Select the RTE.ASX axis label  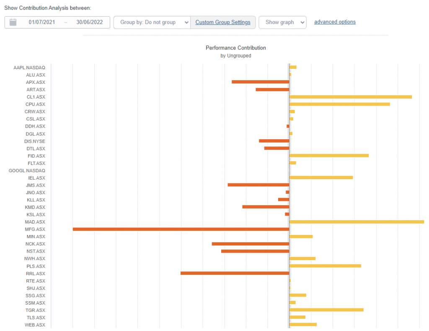pos(36,281)
